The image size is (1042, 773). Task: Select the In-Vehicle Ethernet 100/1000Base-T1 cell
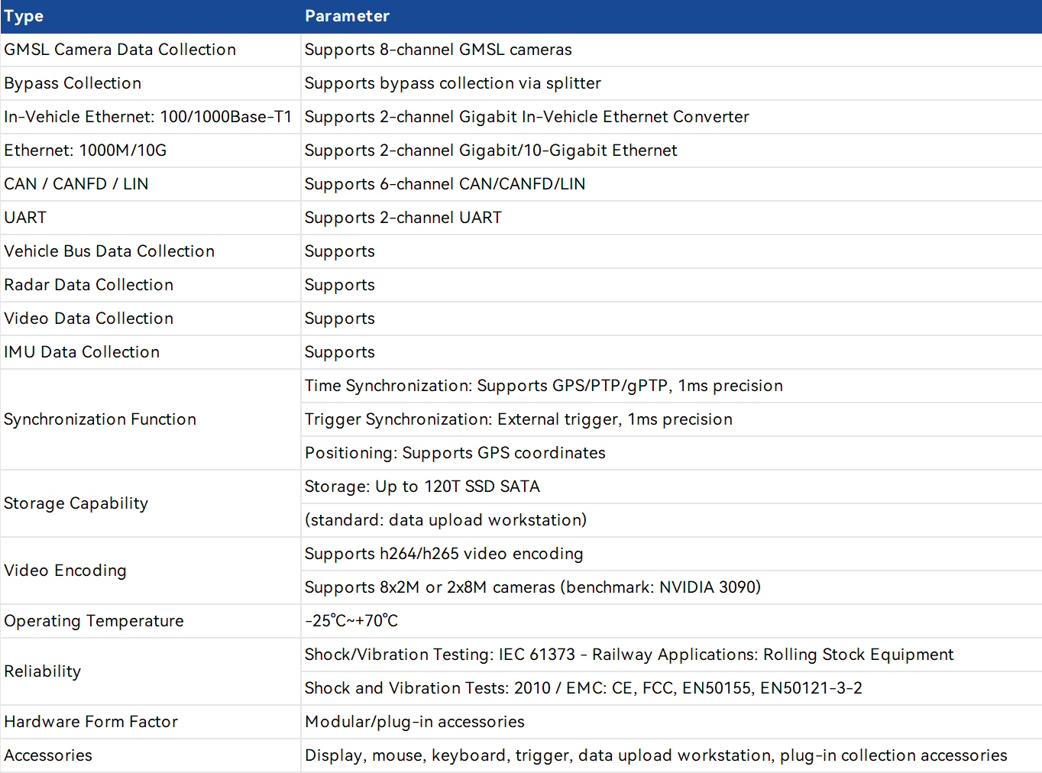pos(147,117)
